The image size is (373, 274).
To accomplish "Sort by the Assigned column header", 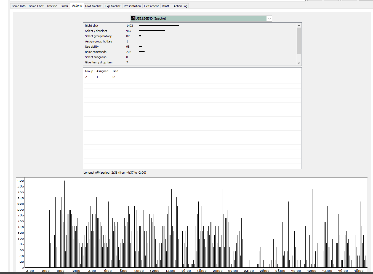I will 102,71.
